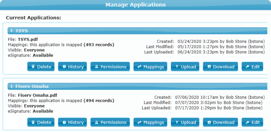This screenshot has height=132, width=271.
Task: Delete the Fiserv Omaha application
Action: coord(41,122)
